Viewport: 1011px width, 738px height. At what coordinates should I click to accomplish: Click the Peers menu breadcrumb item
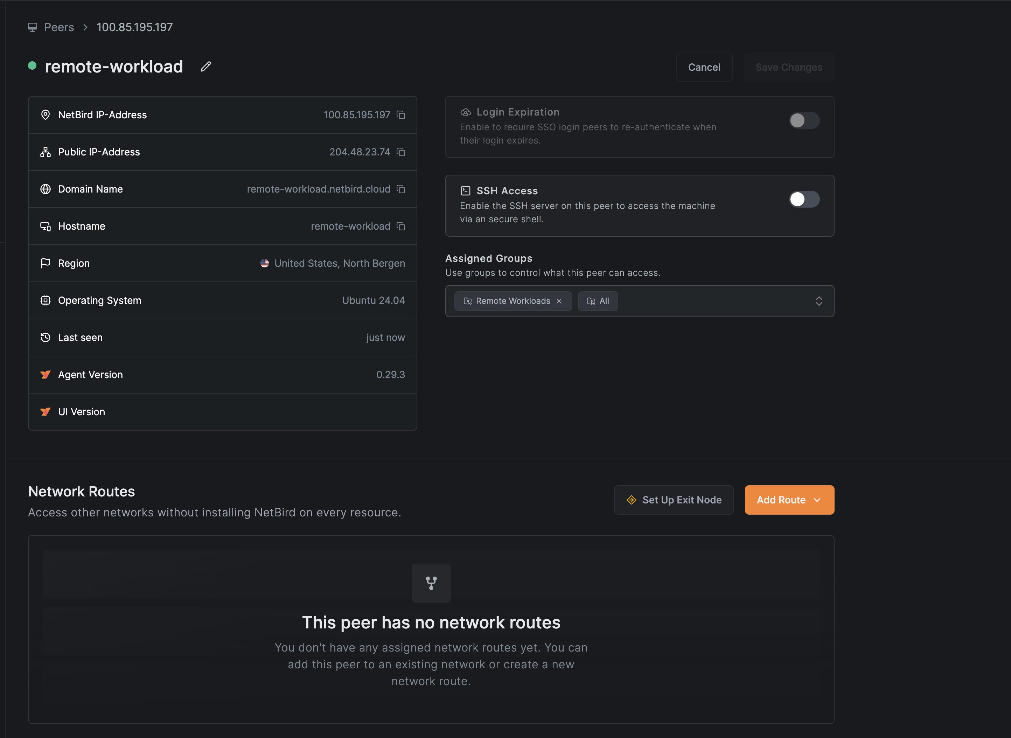(59, 26)
